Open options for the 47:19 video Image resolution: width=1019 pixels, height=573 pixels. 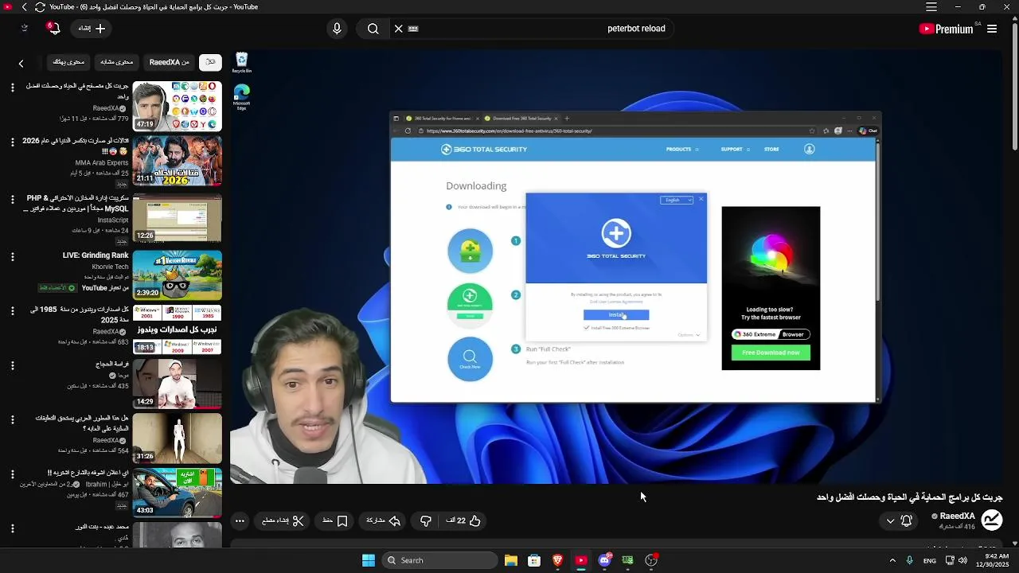12,88
